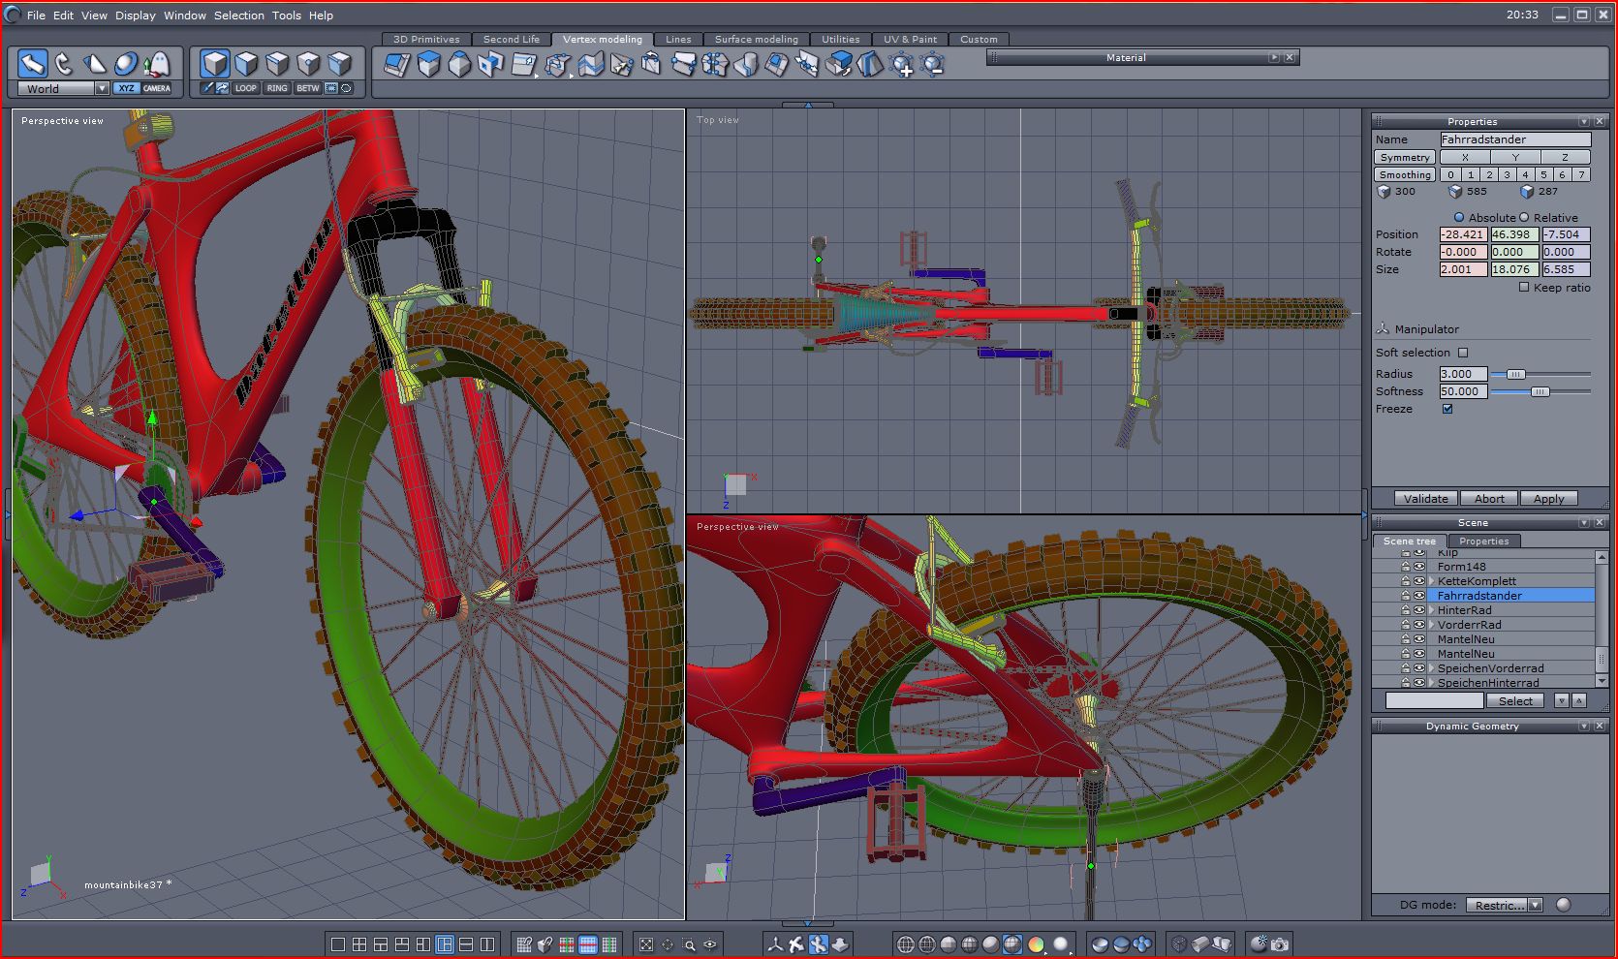This screenshot has width=1618, height=959.
Task: Toggle the eye icon for HinterRad
Action: point(1419,610)
